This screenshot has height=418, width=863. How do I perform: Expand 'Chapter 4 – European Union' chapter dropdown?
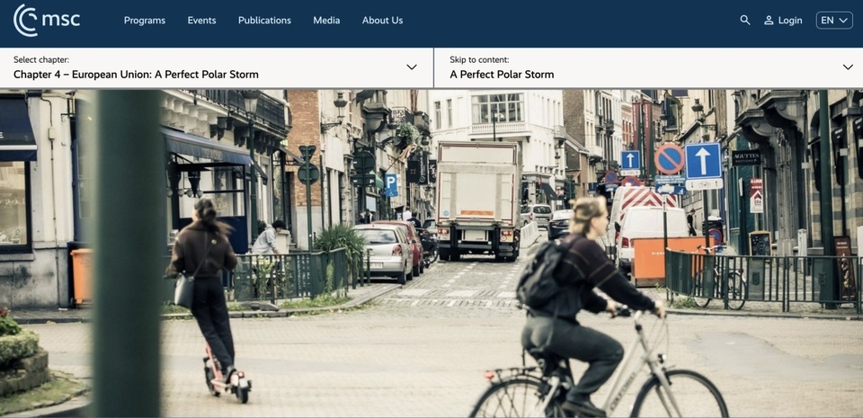136,75
